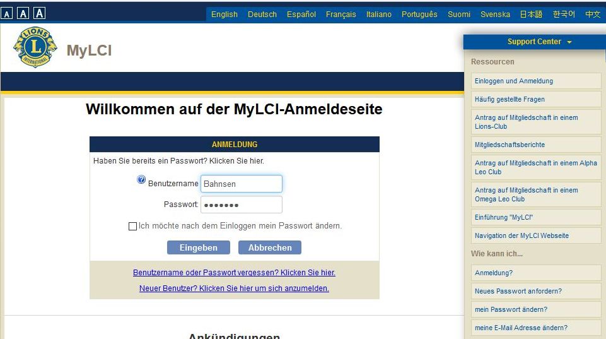
Task: Click the Wie kann ich... section heading
Action: [x=497, y=254]
